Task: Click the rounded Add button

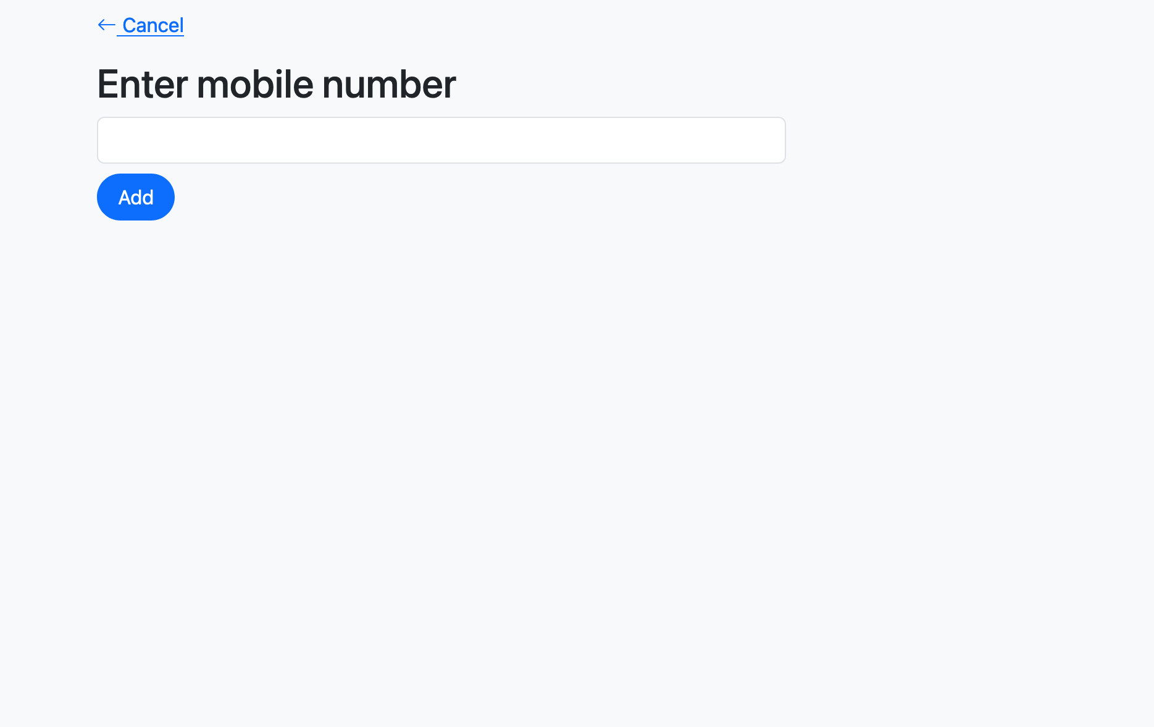Action: (136, 197)
